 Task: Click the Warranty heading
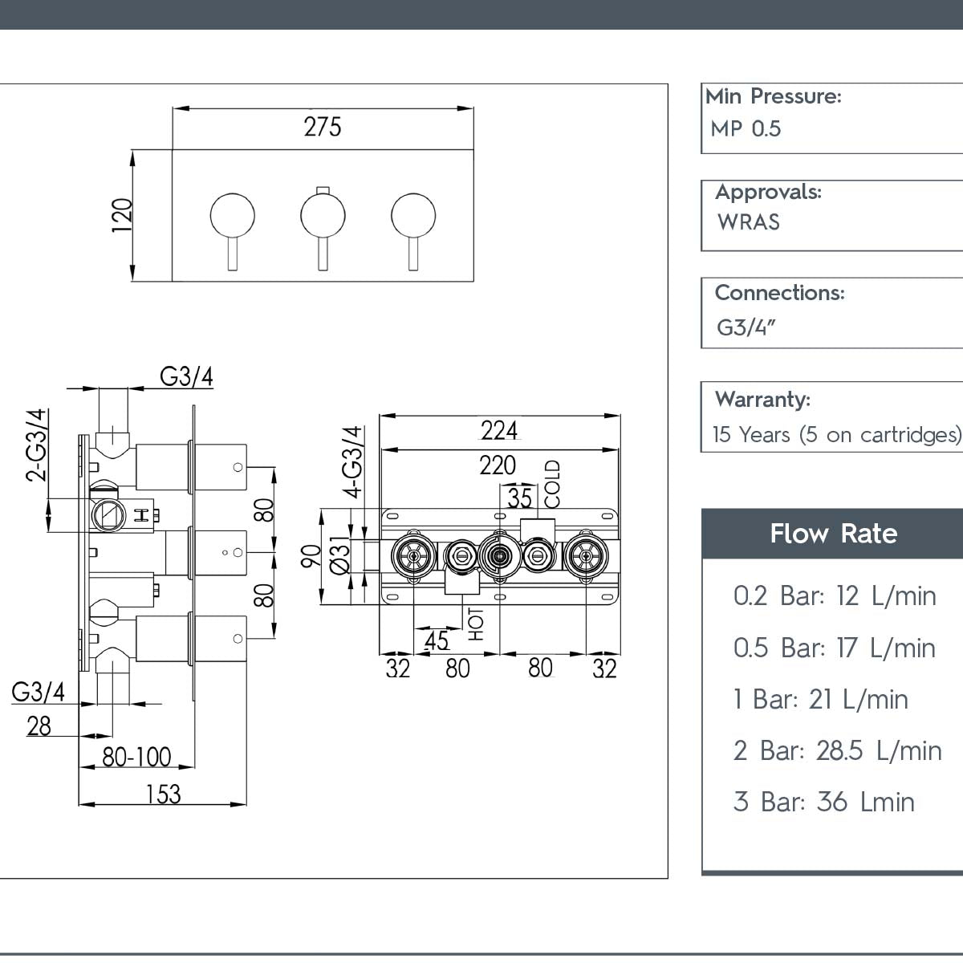tap(762, 399)
